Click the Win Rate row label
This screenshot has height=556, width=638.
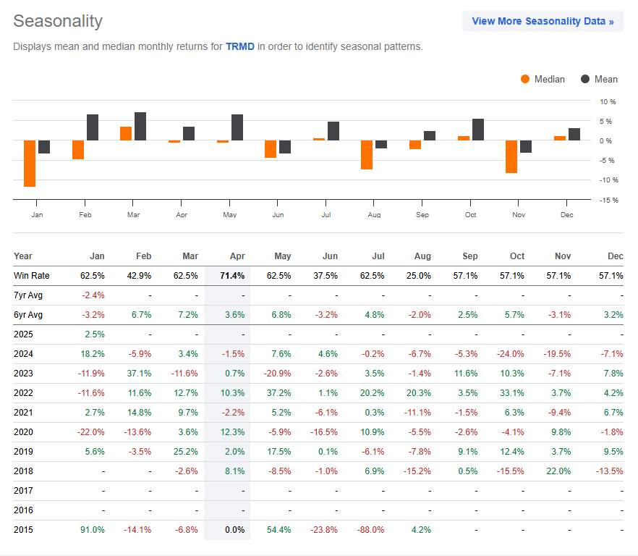[x=32, y=276]
